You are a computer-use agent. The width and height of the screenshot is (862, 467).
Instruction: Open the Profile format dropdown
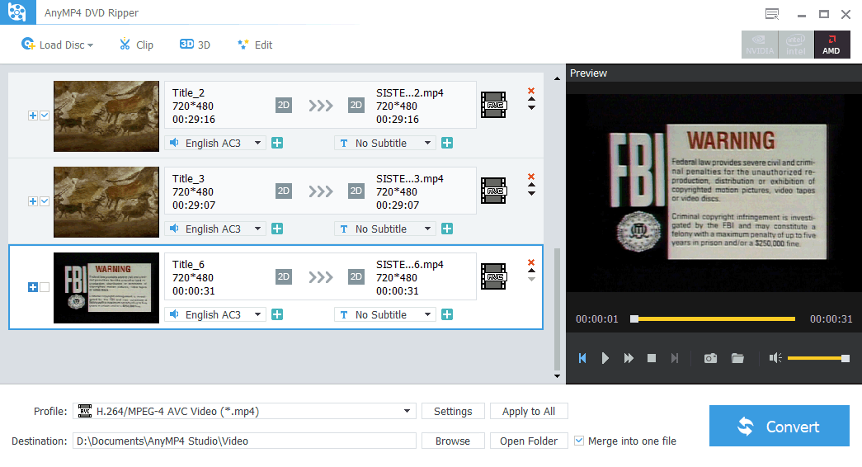pos(245,412)
